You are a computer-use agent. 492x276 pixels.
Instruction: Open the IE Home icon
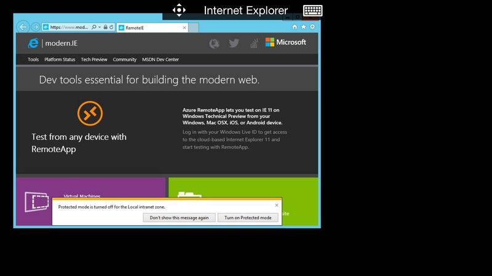point(295,27)
